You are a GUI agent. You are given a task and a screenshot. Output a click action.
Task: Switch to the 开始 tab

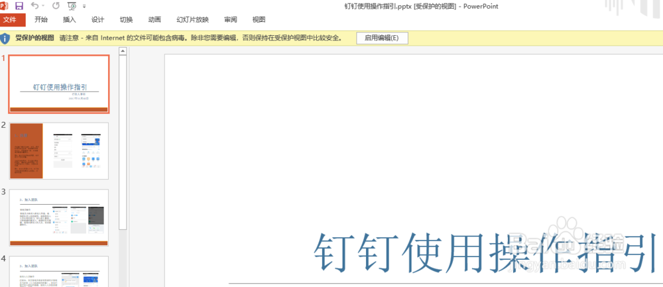pyautogui.click(x=41, y=20)
